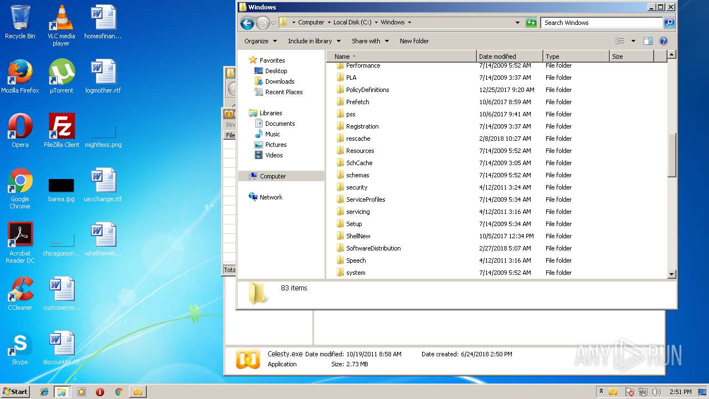Click the Explorer Forward arrow button
The height and width of the screenshot is (399, 709).
263,23
